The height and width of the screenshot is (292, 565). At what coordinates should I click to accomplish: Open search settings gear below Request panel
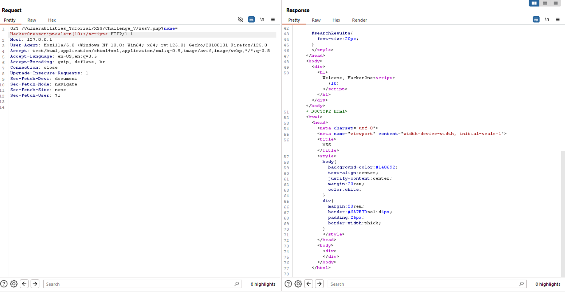pos(14,284)
